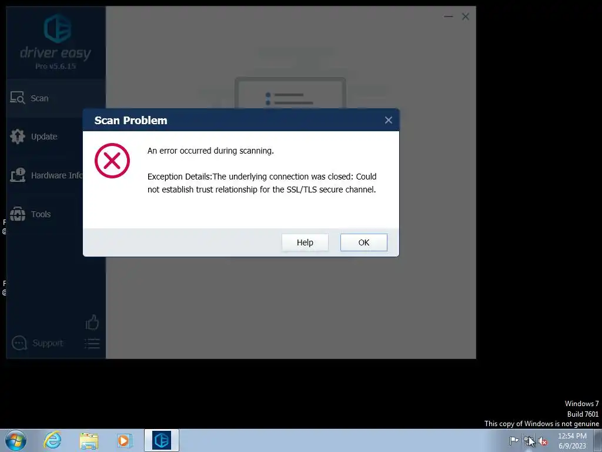Screen dimensions: 602x452
Task: Close the Scan Problem dialog
Action: coord(388,120)
